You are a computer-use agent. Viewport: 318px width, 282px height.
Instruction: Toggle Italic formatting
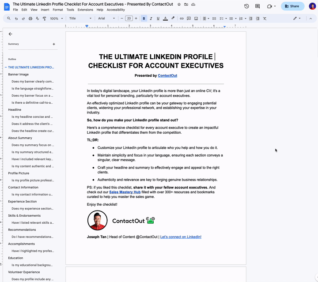pyautogui.click(x=151, y=19)
